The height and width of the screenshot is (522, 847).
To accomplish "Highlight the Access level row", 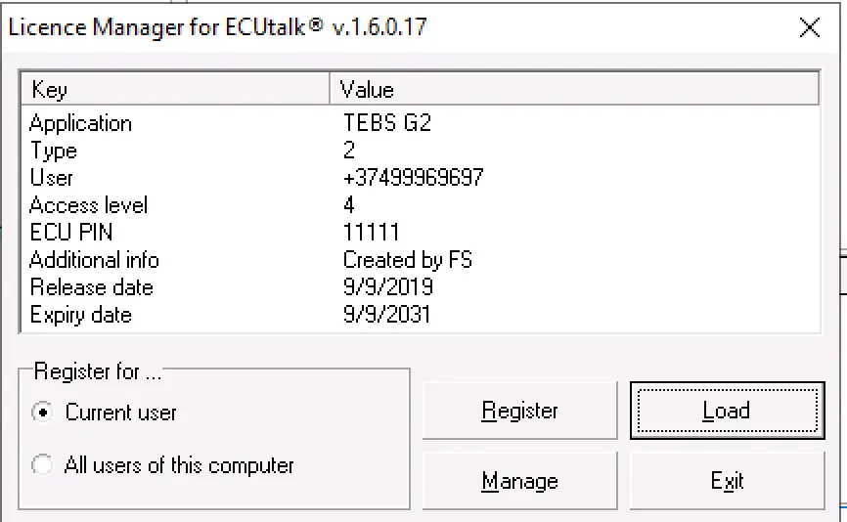I will (x=88, y=205).
